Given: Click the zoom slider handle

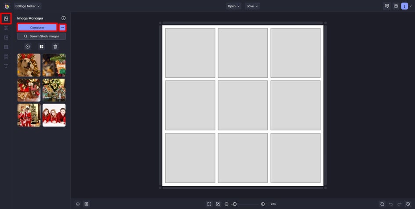Looking at the screenshot, I should pyautogui.click(x=234, y=204).
